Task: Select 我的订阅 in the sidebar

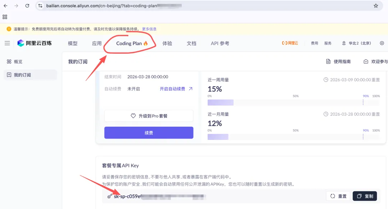Action: (x=30, y=75)
